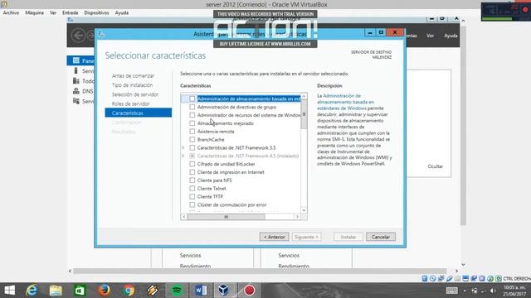531x298 pixels.
Task: Enable Almacenamiento mejorado checkbox
Action: (x=192, y=123)
